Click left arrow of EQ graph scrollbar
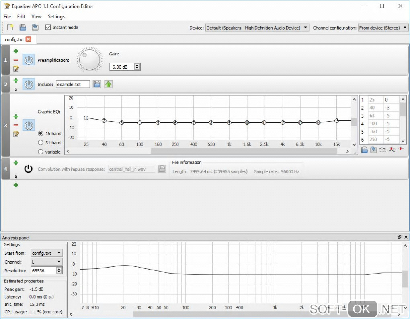Image resolution: width=410 pixels, height=319 pixels. 68,151
